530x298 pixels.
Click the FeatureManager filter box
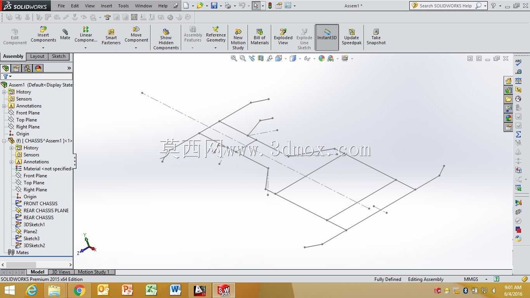tap(36, 76)
